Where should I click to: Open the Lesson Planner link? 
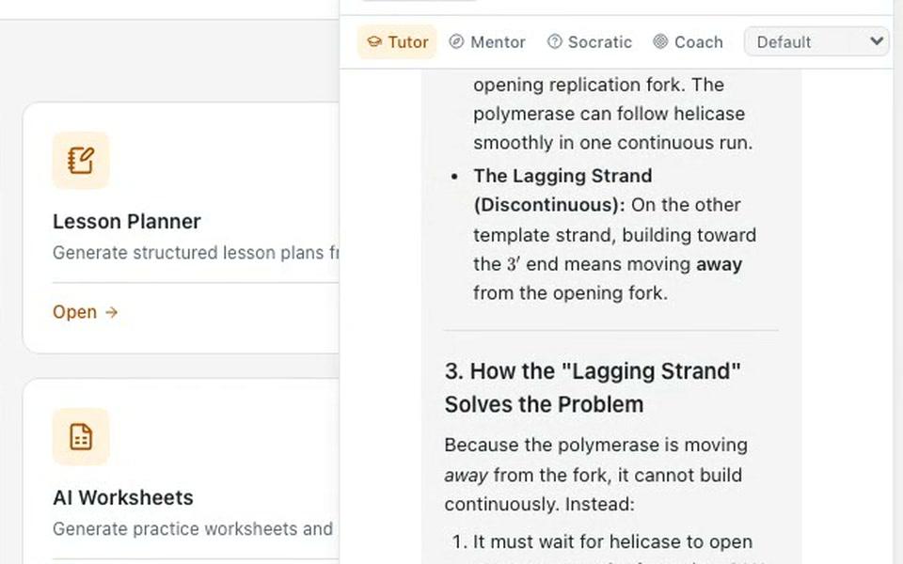(x=86, y=312)
